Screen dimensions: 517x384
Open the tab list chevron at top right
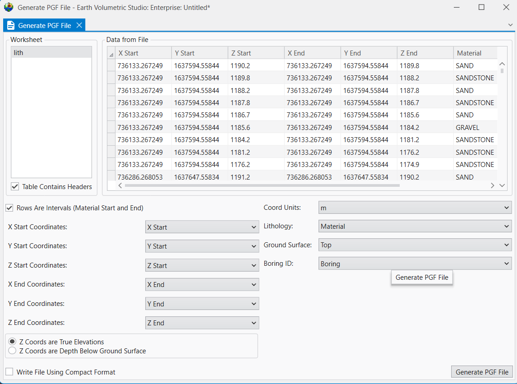pos(510,25)
